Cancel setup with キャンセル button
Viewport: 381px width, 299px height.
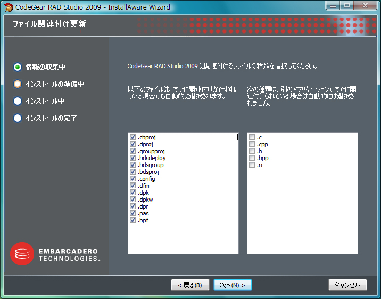coord(347,285)
